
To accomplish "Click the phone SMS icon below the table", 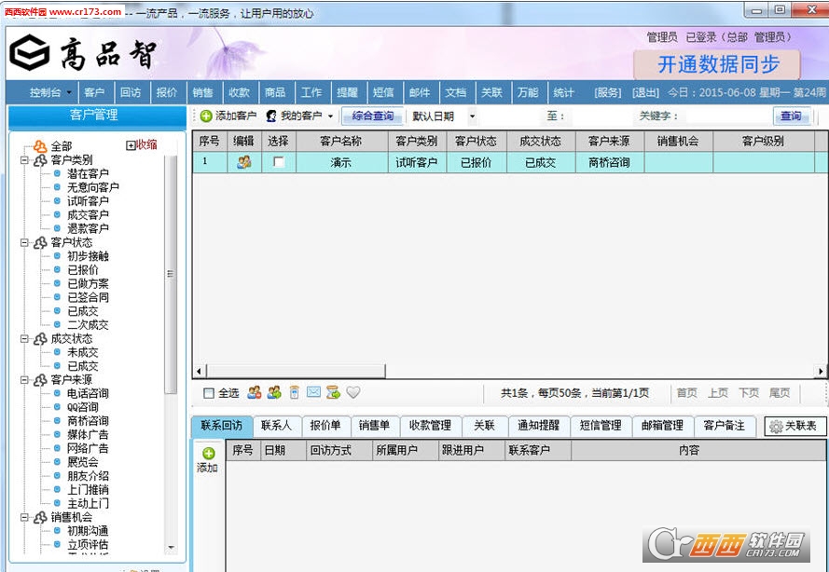I will pyautogui.click(x=294, y=393).
